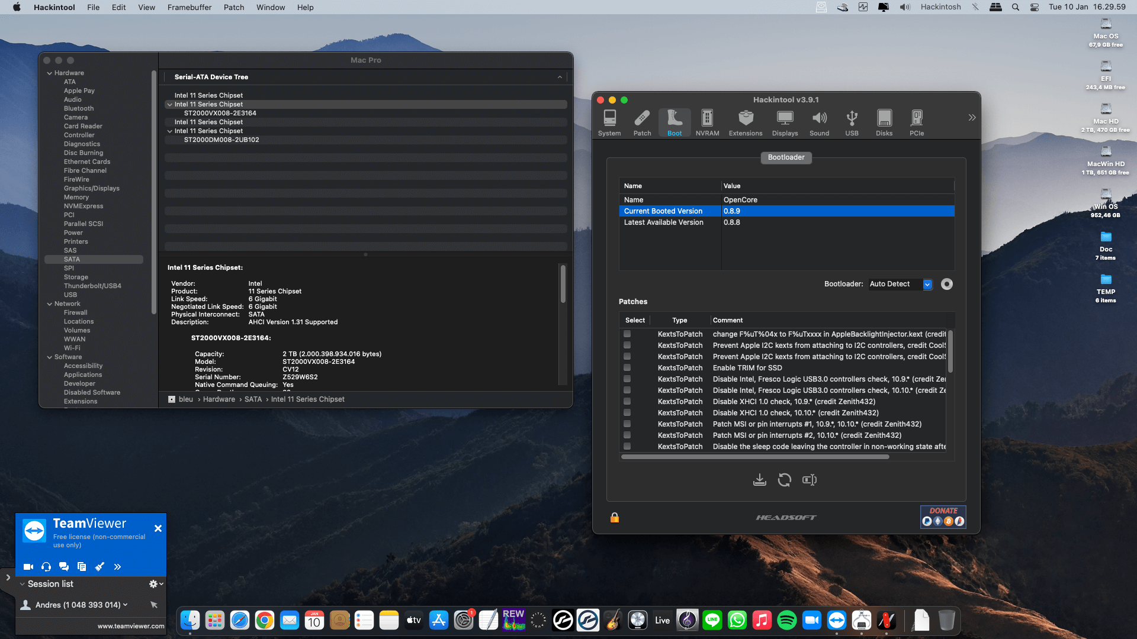
Task: Click the download bootloader icon
Action: point(759,480)
